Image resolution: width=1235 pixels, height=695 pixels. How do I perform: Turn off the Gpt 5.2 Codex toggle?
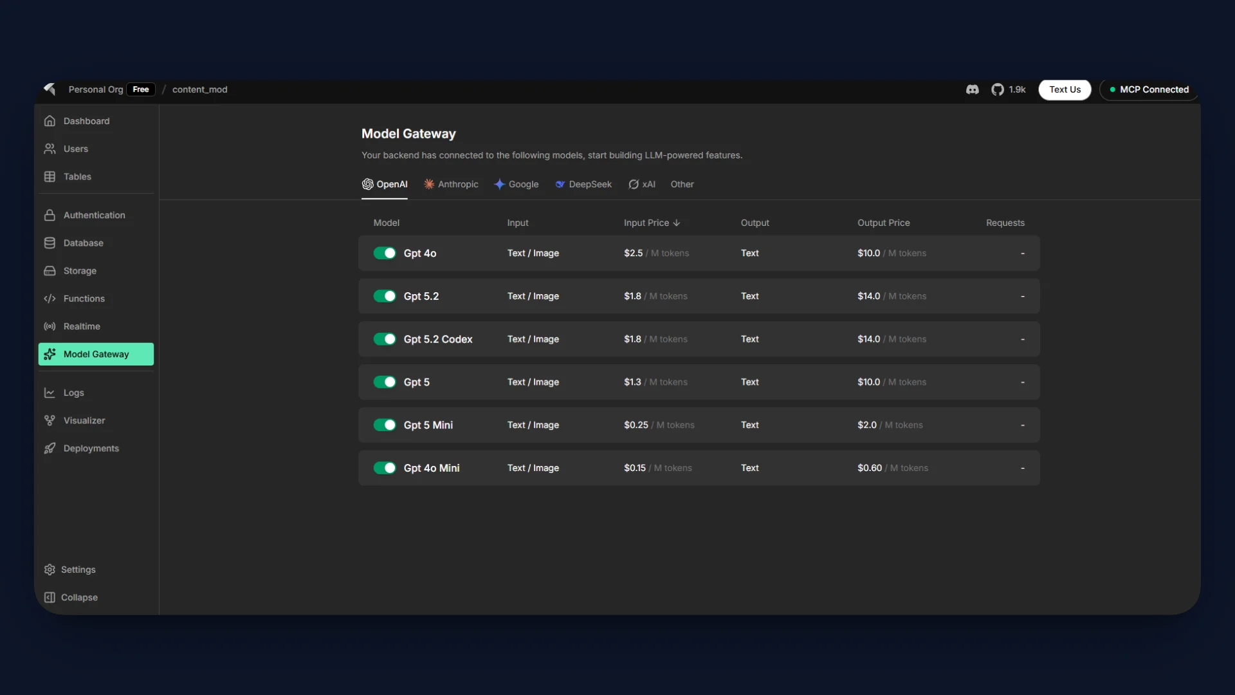tap(385, 339)
